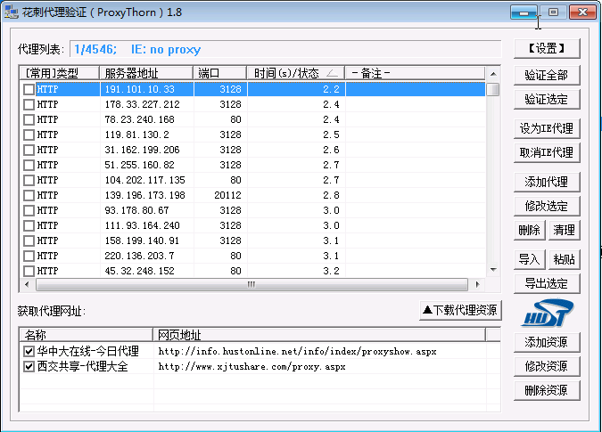Click 删除资源 button

point(547,391)
